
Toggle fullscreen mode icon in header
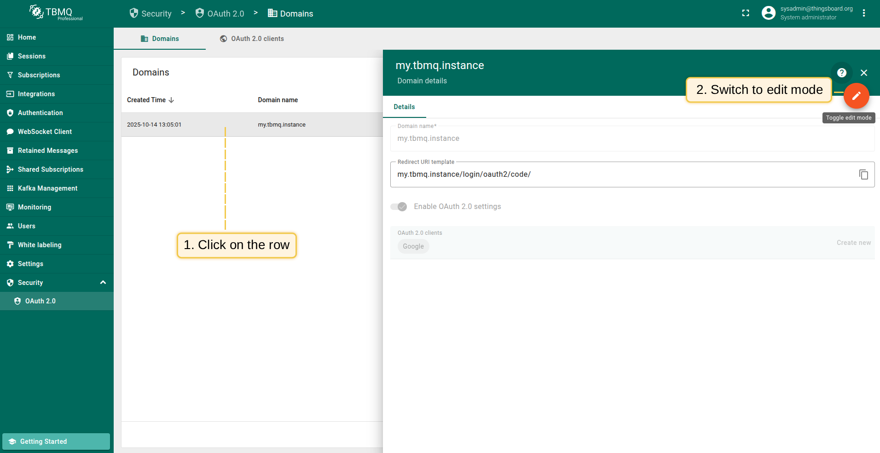pos(746,13)
